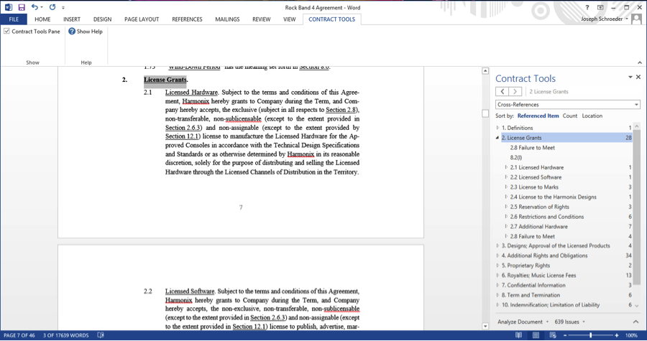
Task: Move the zoom slider handle
Action: click(591, 335)
